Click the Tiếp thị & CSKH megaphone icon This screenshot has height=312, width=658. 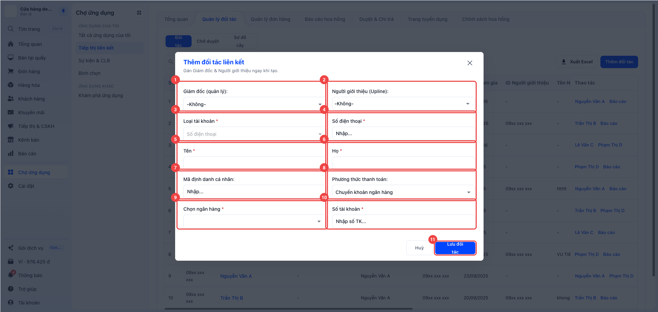(x=11, y=126)
